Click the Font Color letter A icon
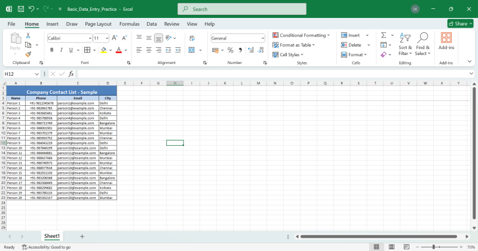 119,50
